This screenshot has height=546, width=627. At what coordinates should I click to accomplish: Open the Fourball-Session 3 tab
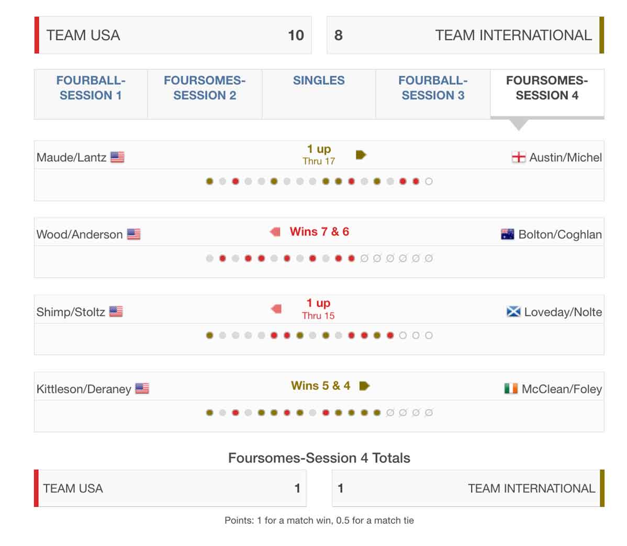(x=433, y=88)
